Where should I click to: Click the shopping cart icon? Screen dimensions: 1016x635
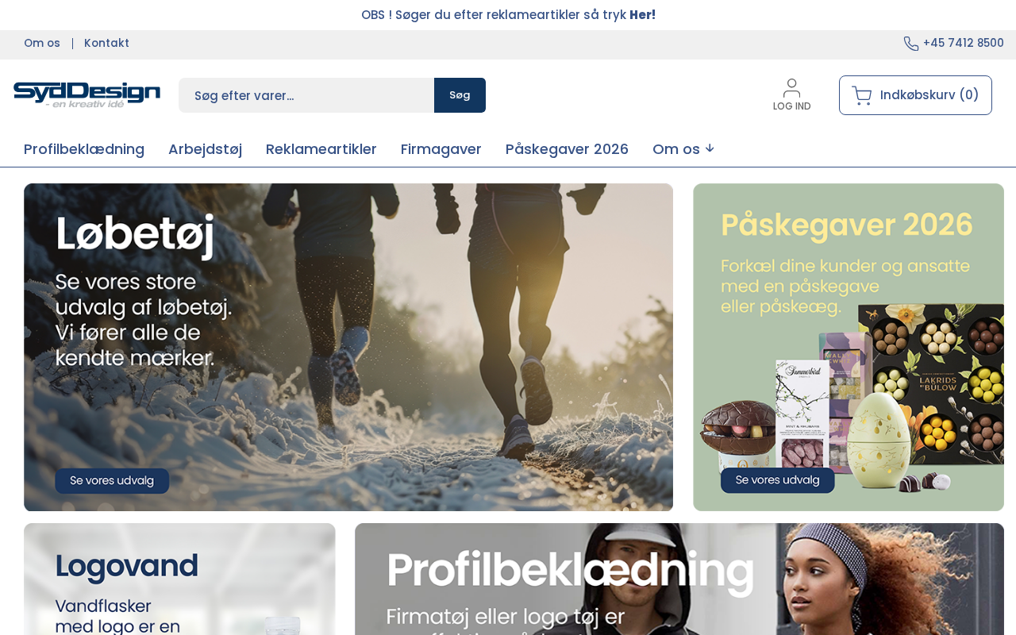[x=862, y=95]
